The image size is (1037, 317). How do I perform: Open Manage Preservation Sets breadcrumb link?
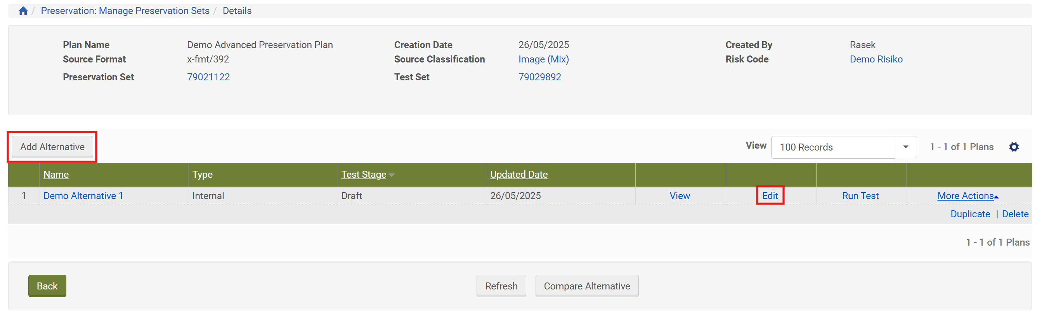(x=125, y=11)
